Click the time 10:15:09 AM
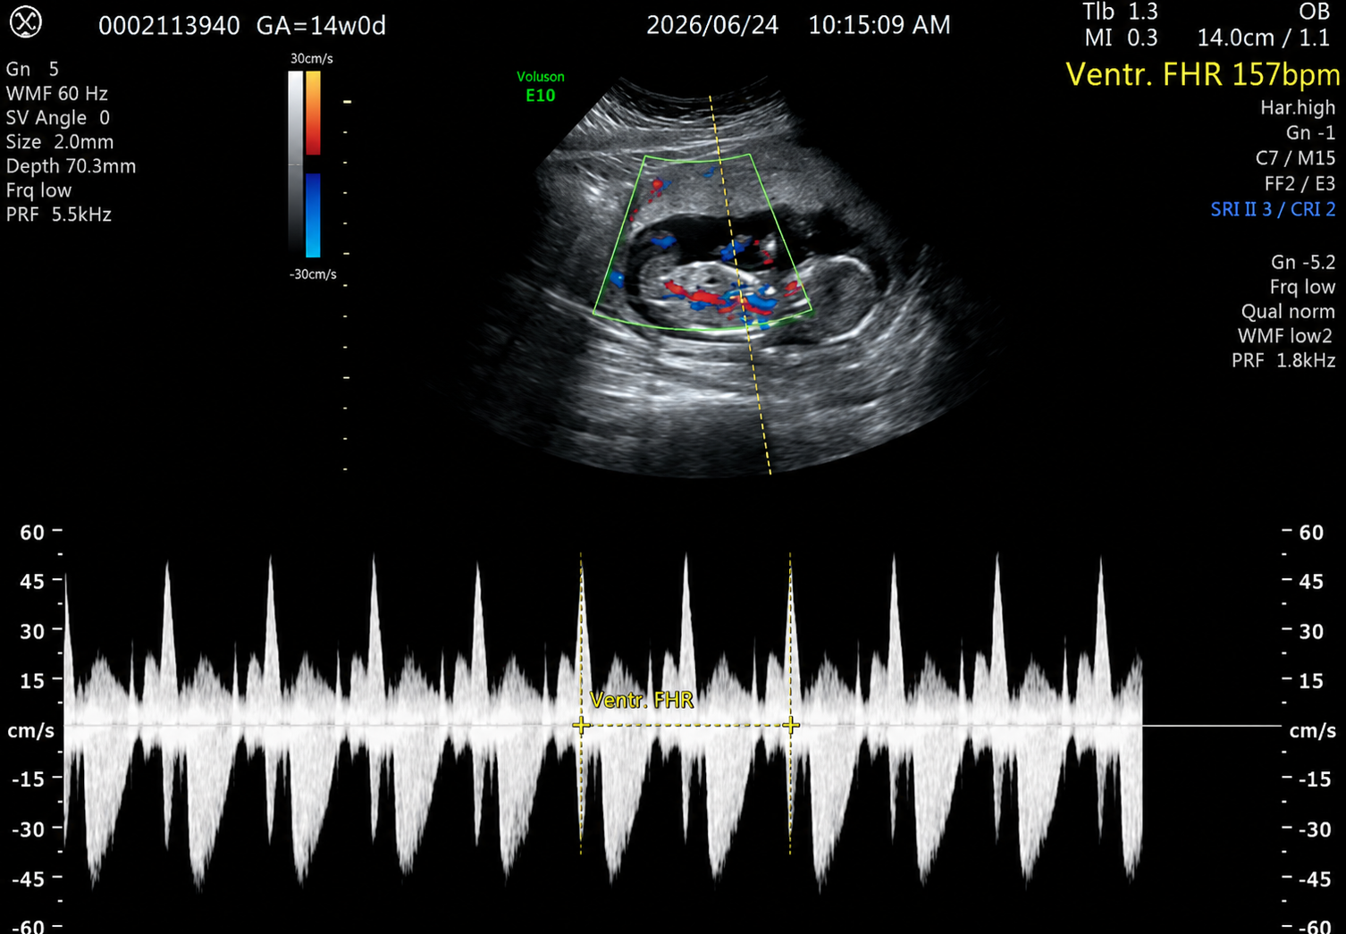Image resolution: width=1346 pixels, height=934 pixels. tap(879, 25)
